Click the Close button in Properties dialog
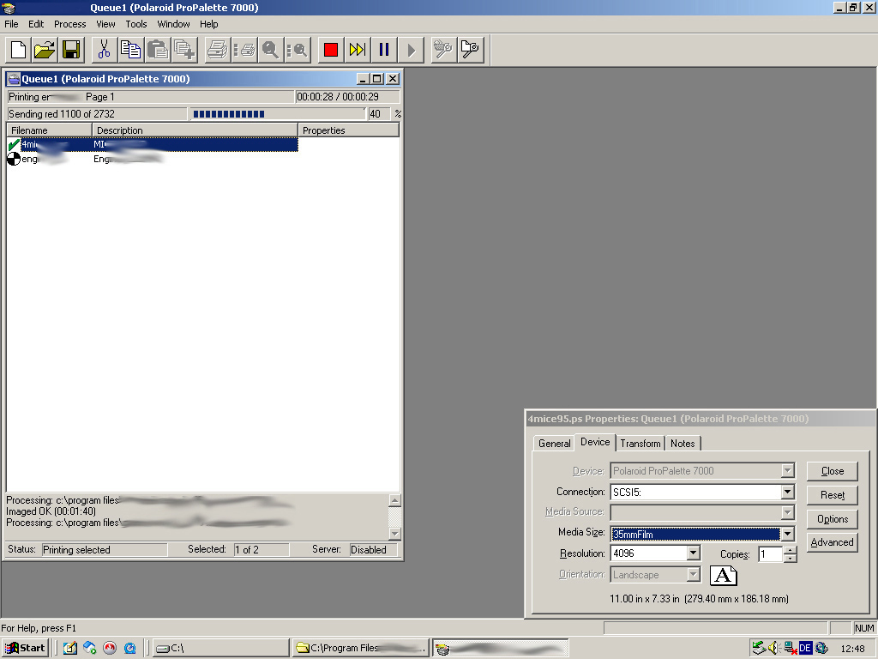The image size is (878, 659). pos(832,471)
